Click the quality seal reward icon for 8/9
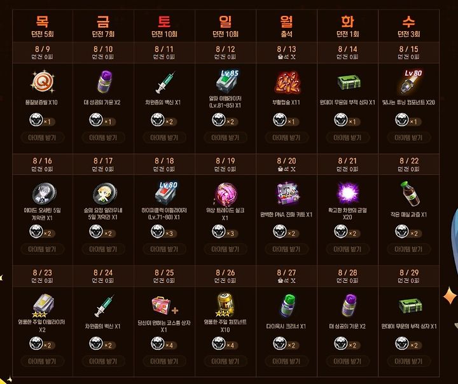The height and width of the screenshot is (384, 458). (x=43, y=81)
